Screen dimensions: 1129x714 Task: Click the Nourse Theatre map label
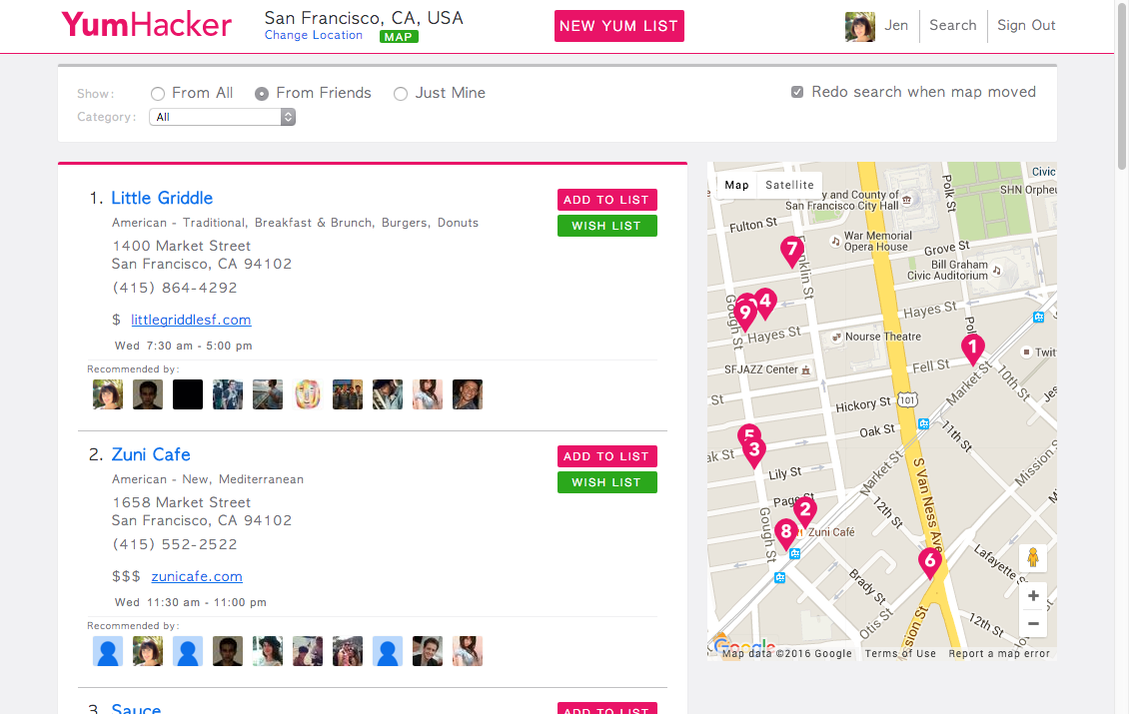click(x=883, y=337)
